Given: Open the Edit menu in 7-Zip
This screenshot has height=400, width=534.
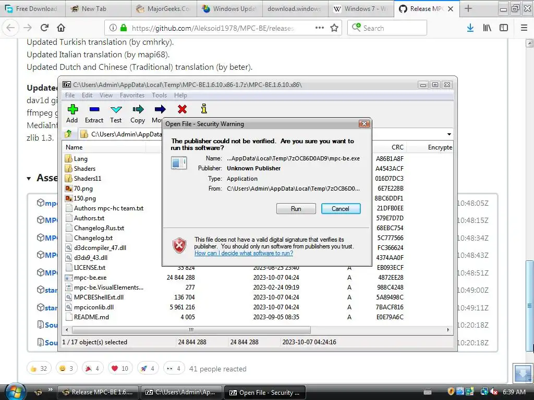Looking at the screenshot, I should pos(87,95).
